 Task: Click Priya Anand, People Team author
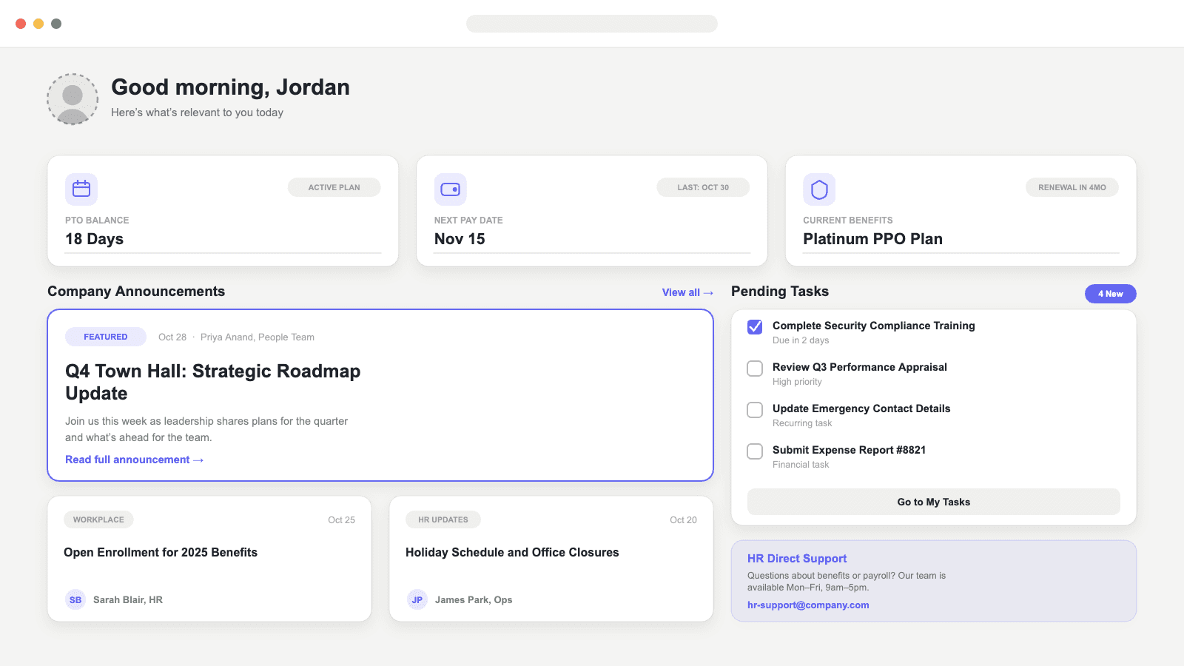pyautogui.click(x=258, y=337)
